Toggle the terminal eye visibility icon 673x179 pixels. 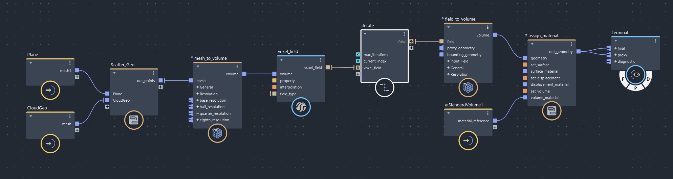(x=635, y=75)
